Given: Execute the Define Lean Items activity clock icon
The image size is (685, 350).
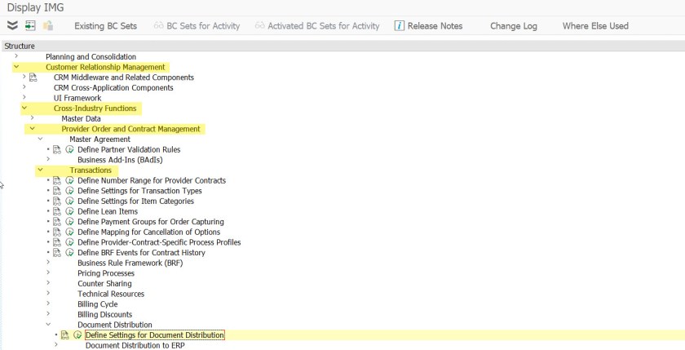Looking at the screenshot, I should pyautogui.click(x=69, y=211).
